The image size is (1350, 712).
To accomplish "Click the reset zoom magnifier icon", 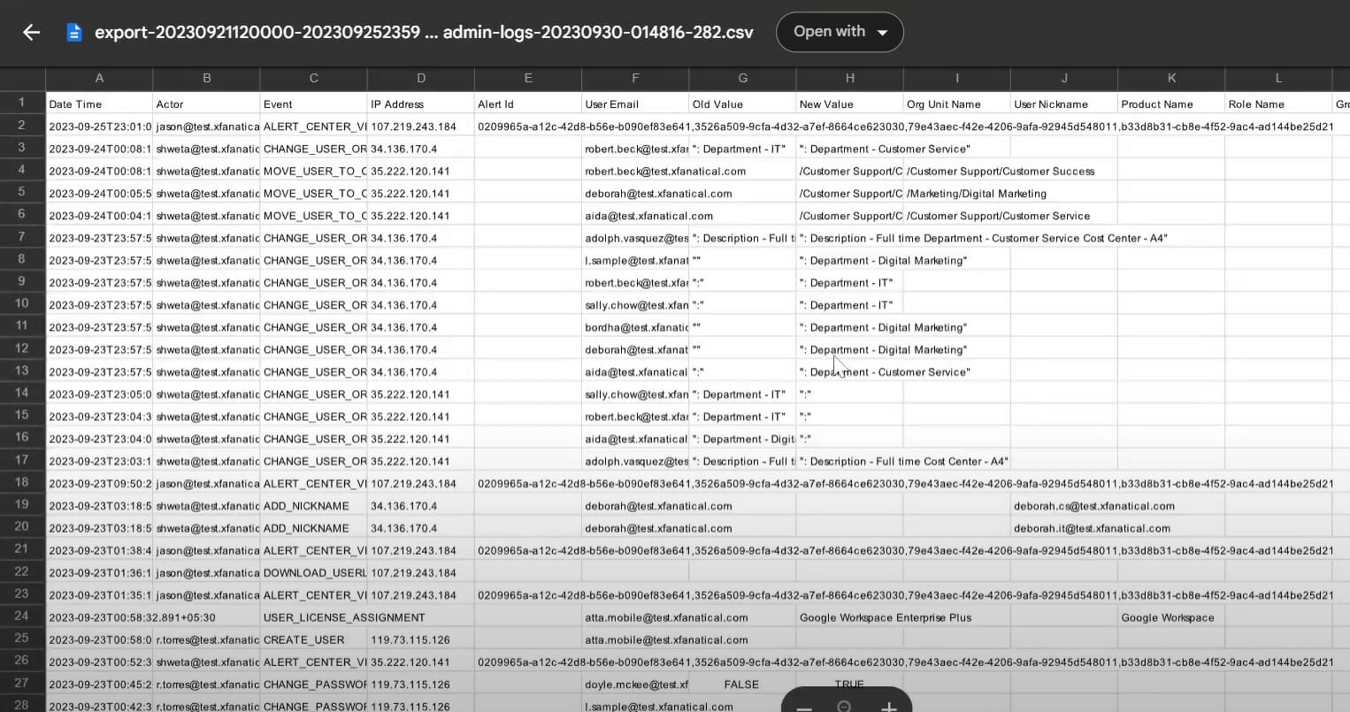I will click(x=845, y=708).
